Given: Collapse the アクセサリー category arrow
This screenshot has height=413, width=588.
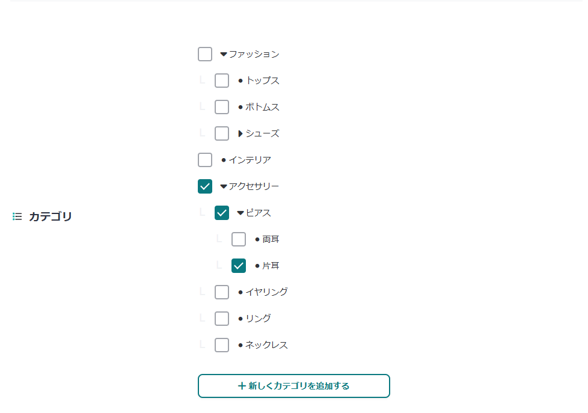Looking at the screenshot, I should coord(224,186).
